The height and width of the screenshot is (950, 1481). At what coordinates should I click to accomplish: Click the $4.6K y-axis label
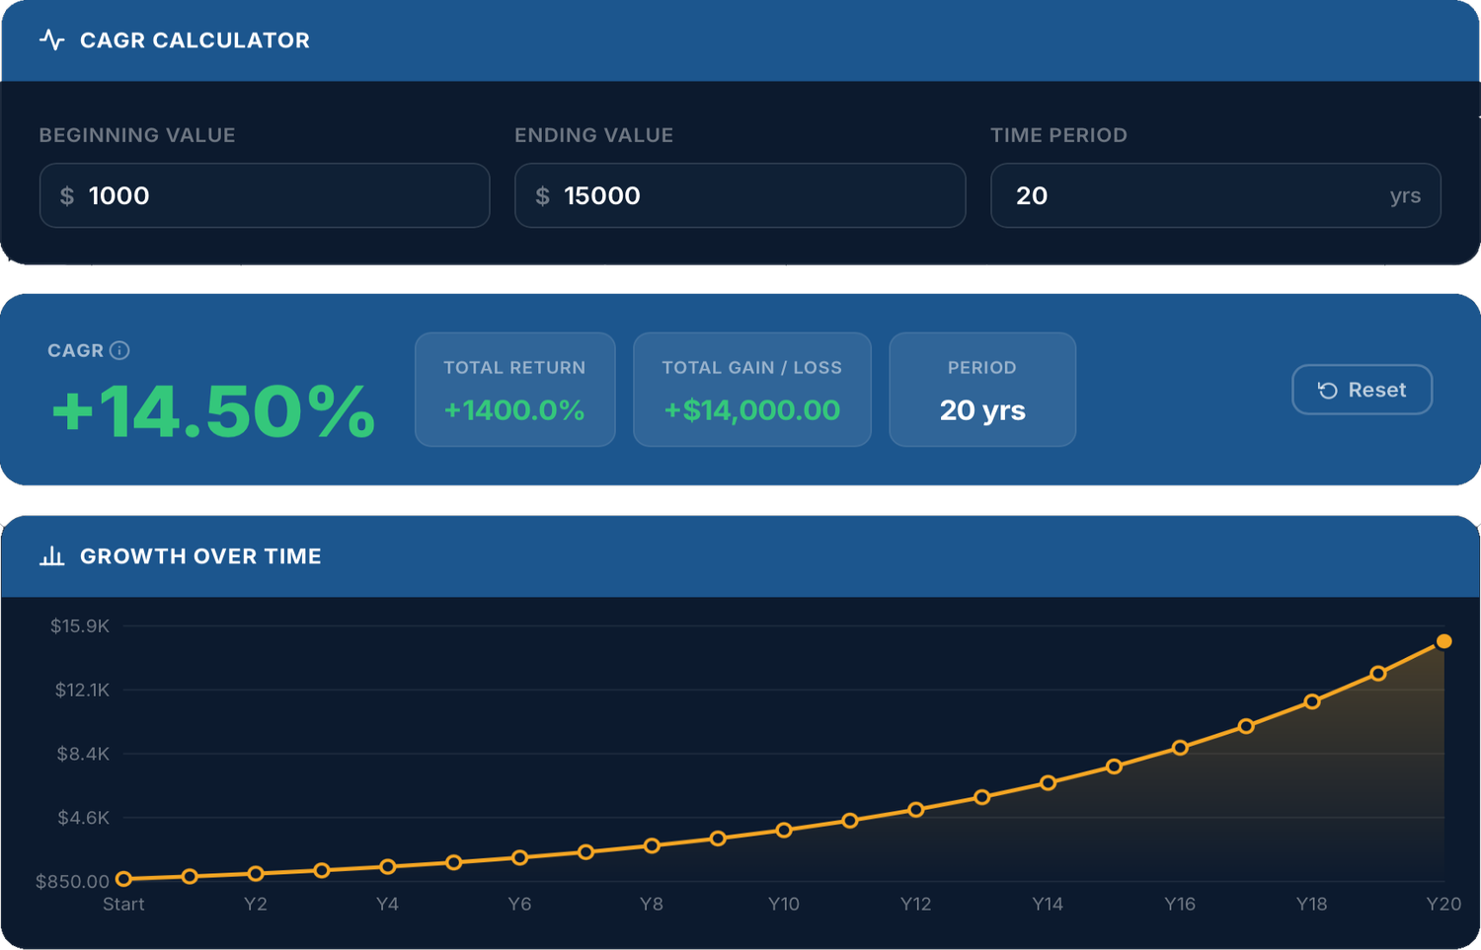[83, 818]
